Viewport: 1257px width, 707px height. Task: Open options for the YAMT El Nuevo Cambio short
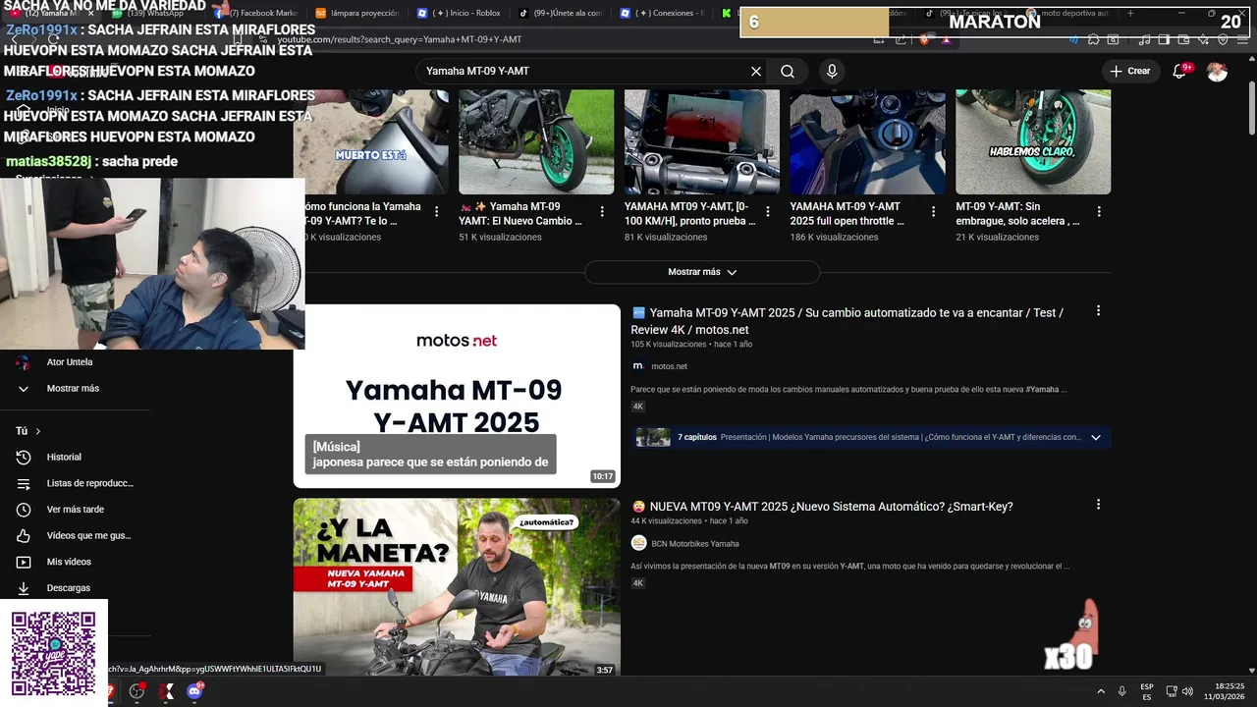[602, 212]
